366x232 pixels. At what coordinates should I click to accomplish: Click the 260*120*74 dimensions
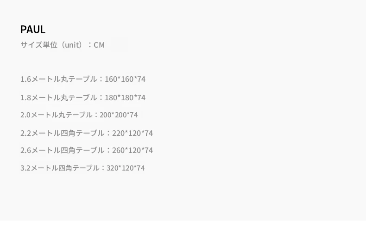[133, 150]
